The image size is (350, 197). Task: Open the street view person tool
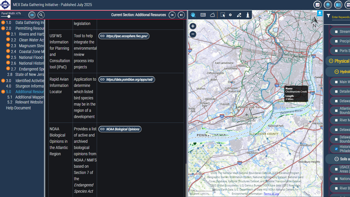[x=248, y=15]
